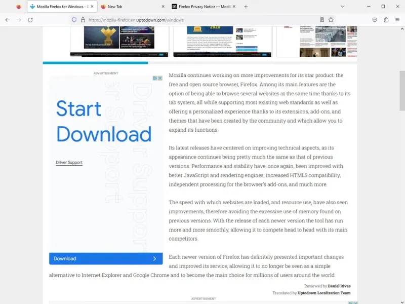Open the Firefox application menu
The width and height of the screenshot is (405, 304).
(397, 20)
